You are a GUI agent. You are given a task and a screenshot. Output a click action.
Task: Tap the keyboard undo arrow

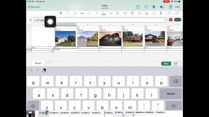point(31,70)
